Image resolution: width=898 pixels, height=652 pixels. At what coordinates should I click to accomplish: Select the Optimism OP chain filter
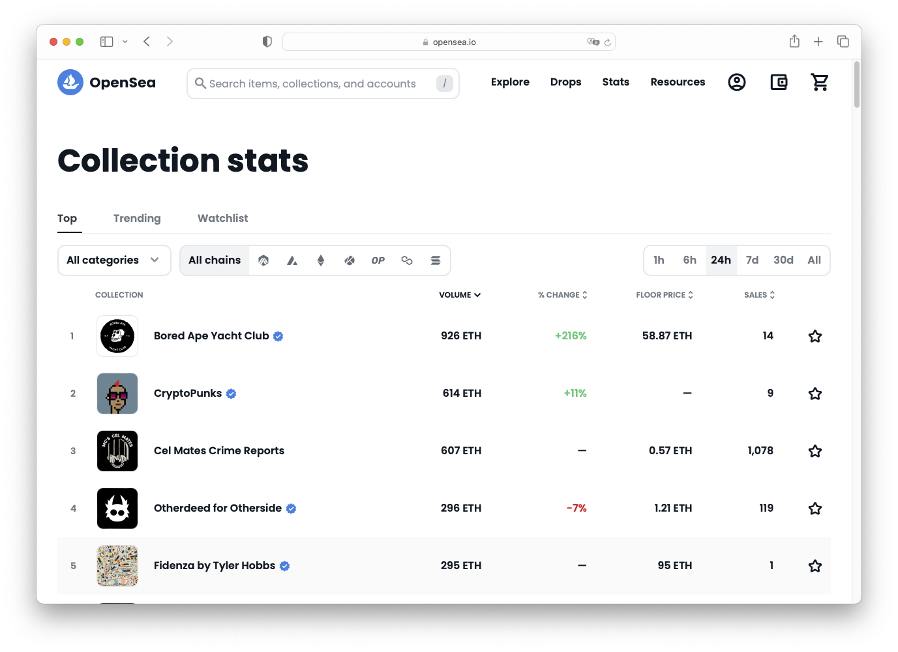click(378, 260)
